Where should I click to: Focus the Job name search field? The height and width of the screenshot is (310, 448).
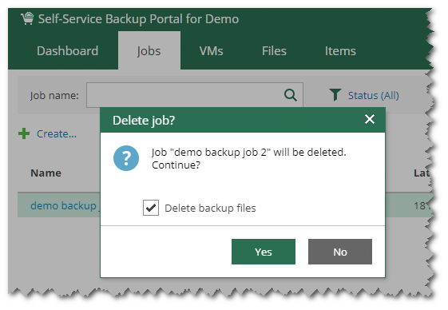(x=195, y=95)
